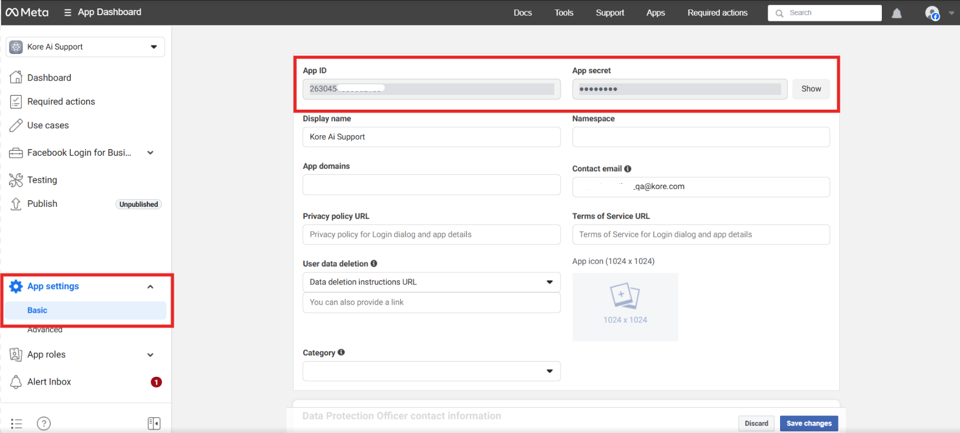Open the Data deletion instructions URL dropdown
960x433 pixels.
[x=431, y=282]
